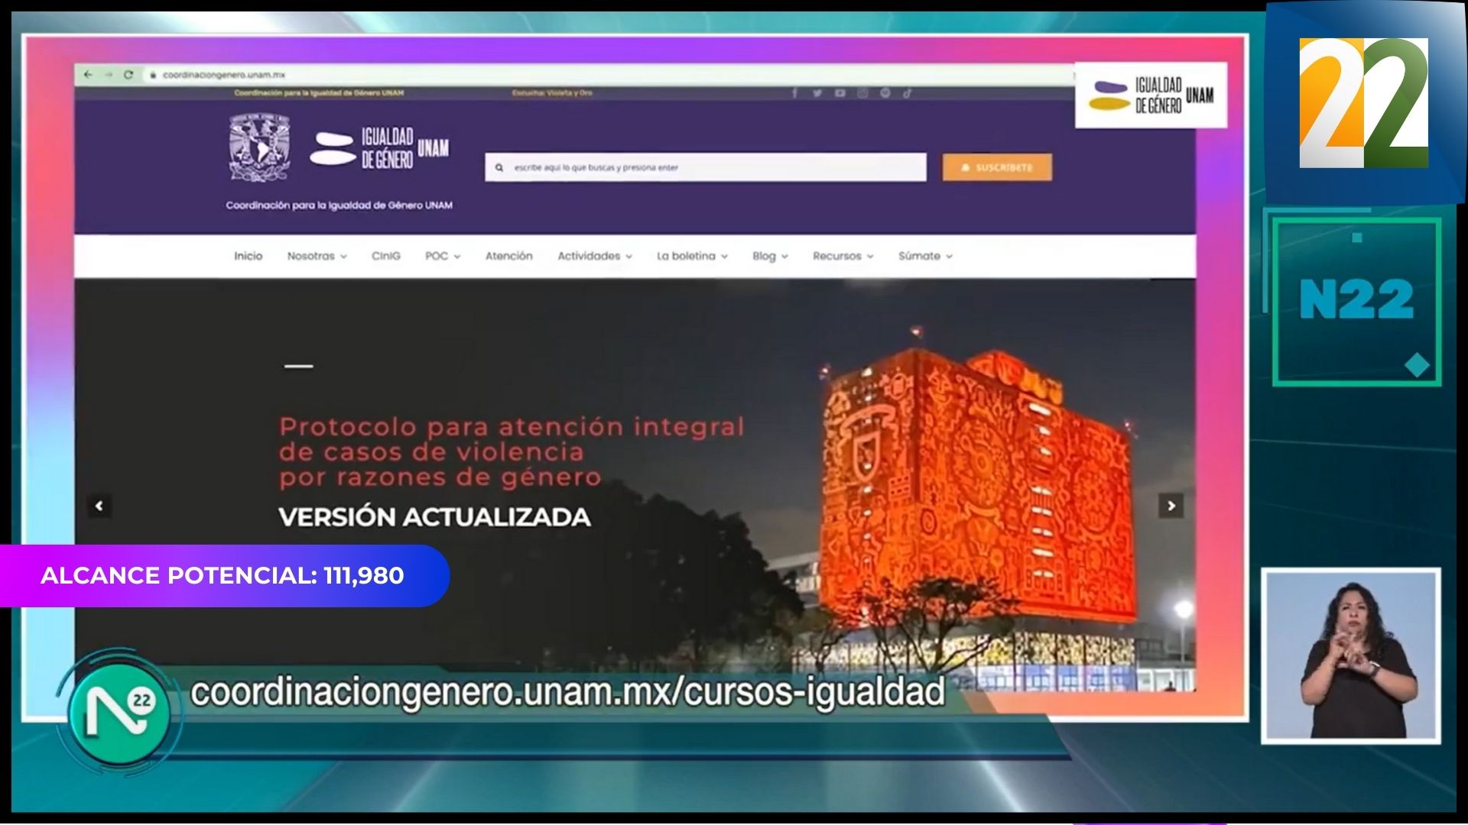Open the YouTube social icon
This screenshot has width=1468, height=825.
pos(840,93)
